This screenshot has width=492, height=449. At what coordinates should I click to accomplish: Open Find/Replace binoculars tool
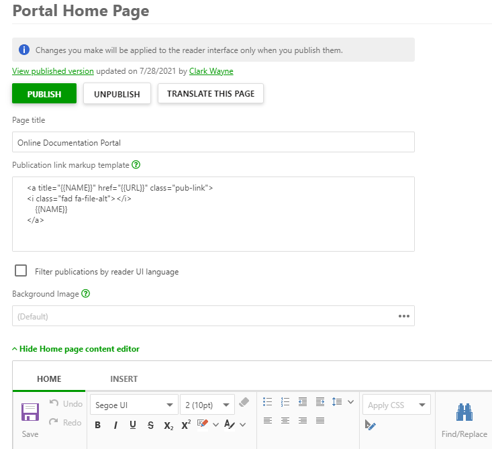[x=464, y=413]
